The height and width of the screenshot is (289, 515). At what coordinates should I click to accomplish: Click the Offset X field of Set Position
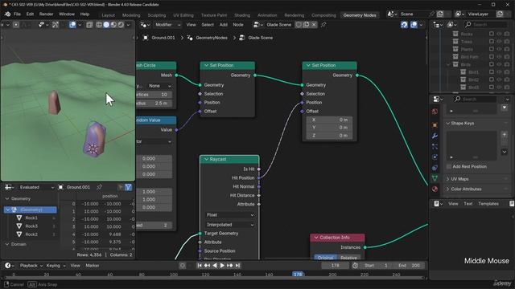pyautogui.click(x=329, y=120)
